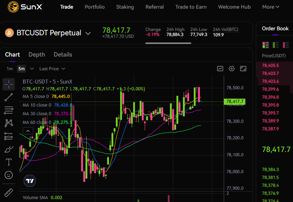Click bid price 78,384.3 in order book
Screen dimensions: 293x202
[271, 169]
